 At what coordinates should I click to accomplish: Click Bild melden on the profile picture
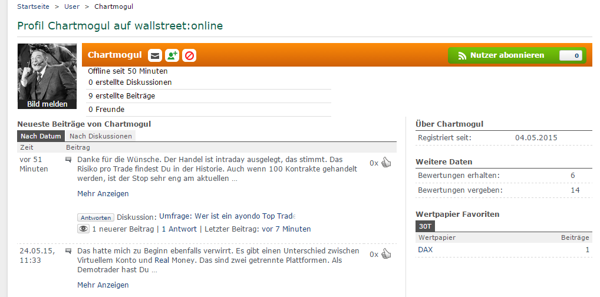click(x=47, y=104)
